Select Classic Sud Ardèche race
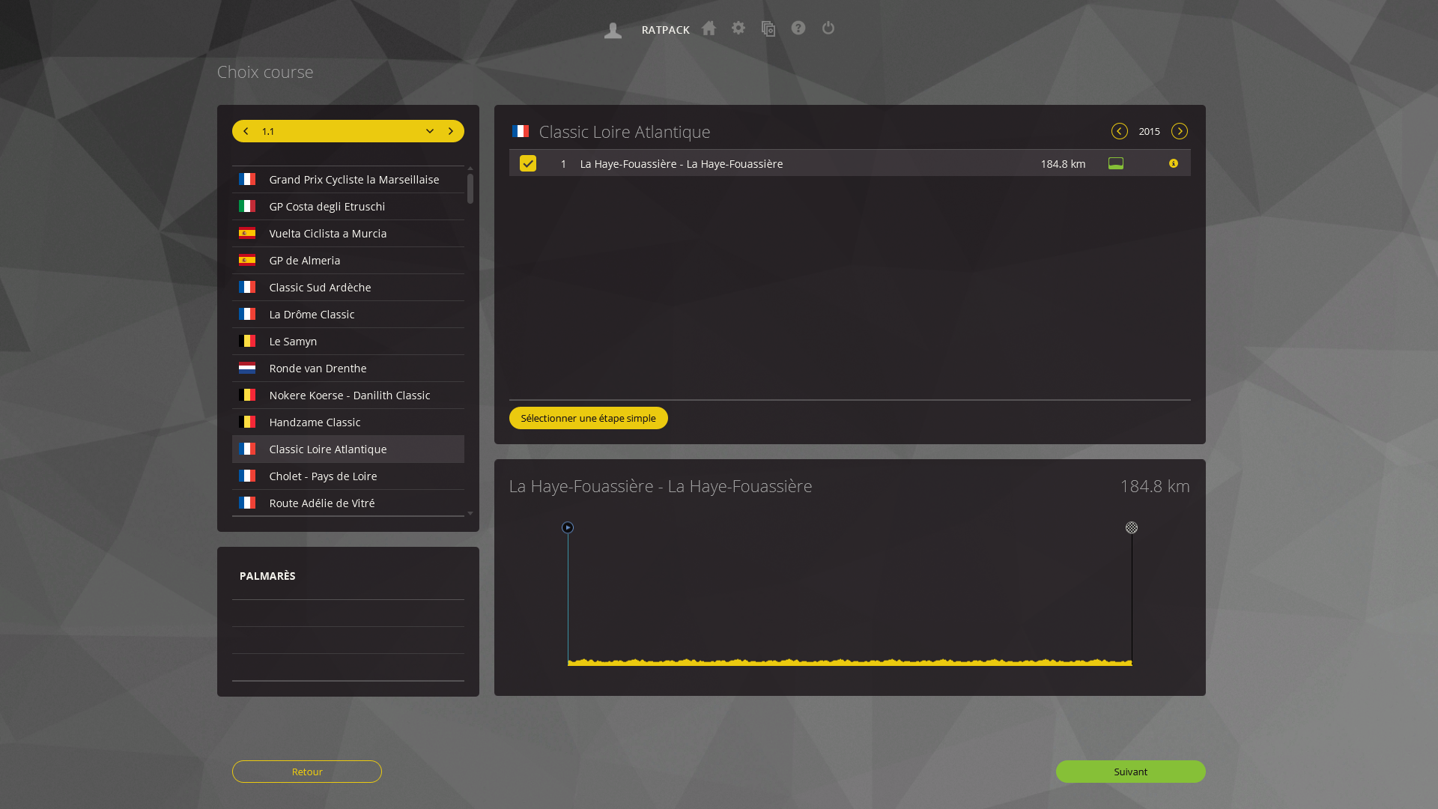Image resolution: width=1438 pixels, height=809 pixels. click(x=348, y=288)
